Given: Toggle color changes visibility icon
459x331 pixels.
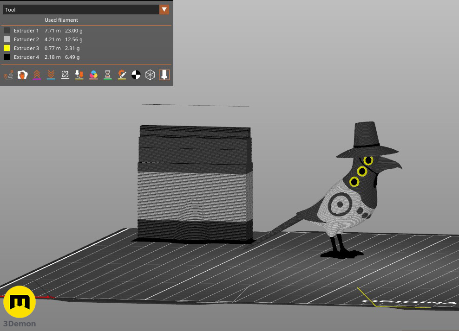Looking at the screenshot, I should [x=93, y=75].
